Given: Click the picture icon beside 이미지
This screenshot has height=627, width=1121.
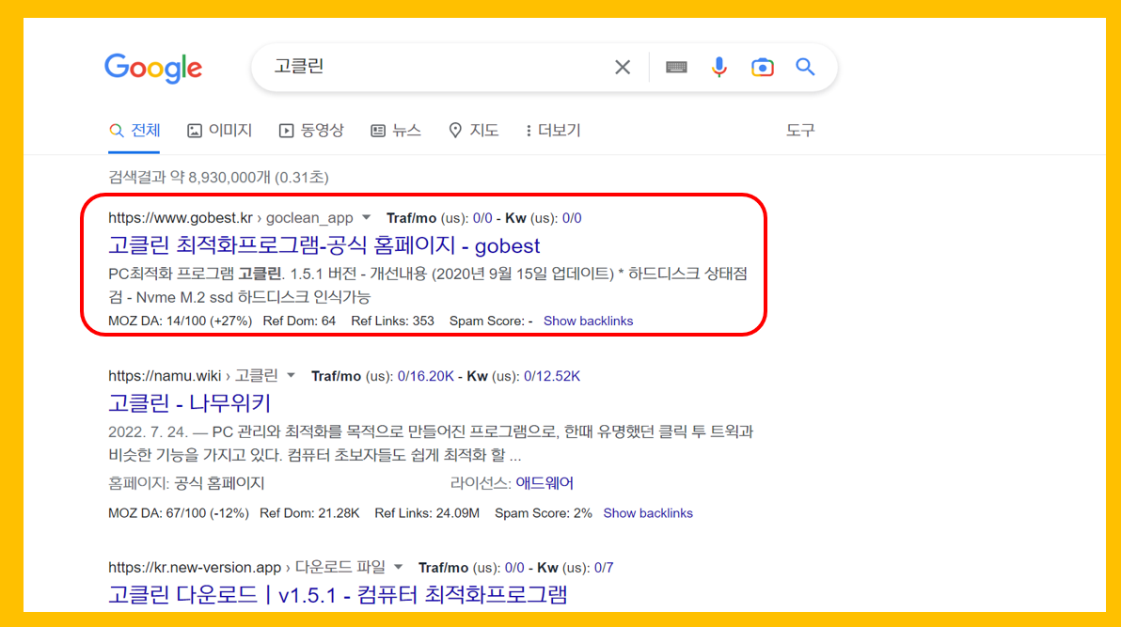Looking at the screenshot, I should pos(193,130).
